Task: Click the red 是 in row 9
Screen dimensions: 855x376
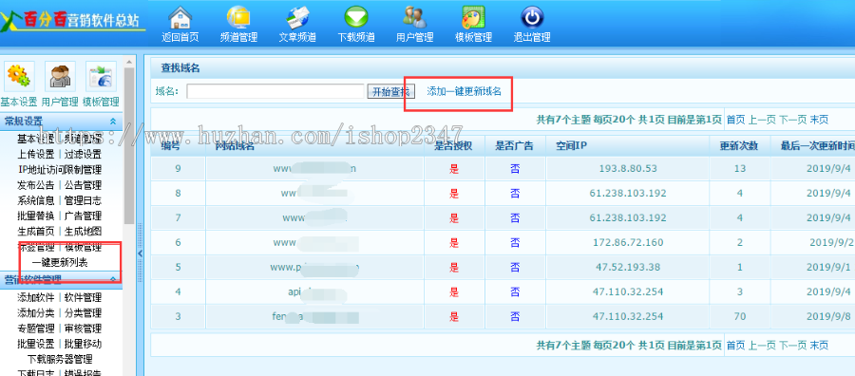Action: click(x=454, y=168)
